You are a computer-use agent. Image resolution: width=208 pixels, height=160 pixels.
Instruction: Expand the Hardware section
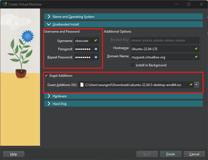coord(123,96)
